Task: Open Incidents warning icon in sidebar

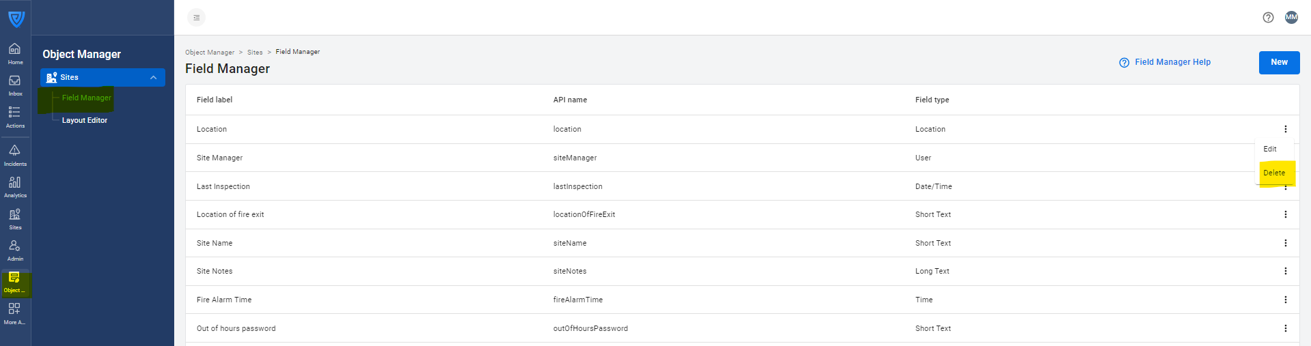Action: pyautogui.click(x=14, y=154)
